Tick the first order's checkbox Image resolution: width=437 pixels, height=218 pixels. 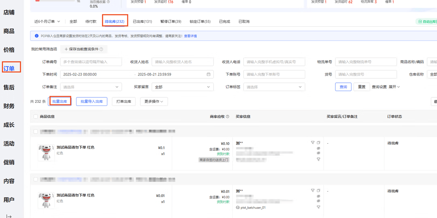[x=36, y=132]
